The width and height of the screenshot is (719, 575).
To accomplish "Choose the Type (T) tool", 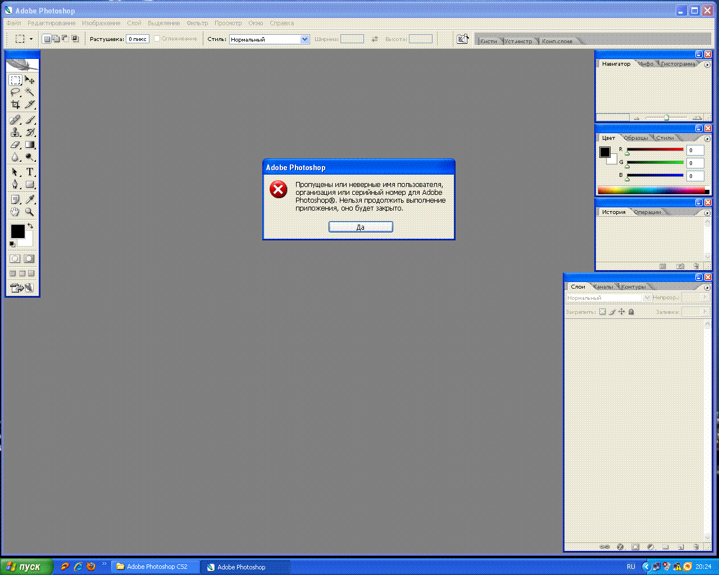I will point(30,172).
